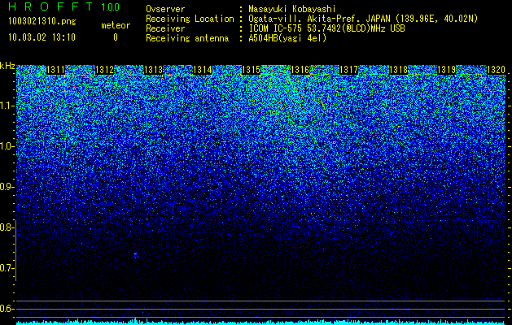Click the date stamp 10.03.02 13:10
This screenshot has height=325, width=512.
click(x=42, y=37)
